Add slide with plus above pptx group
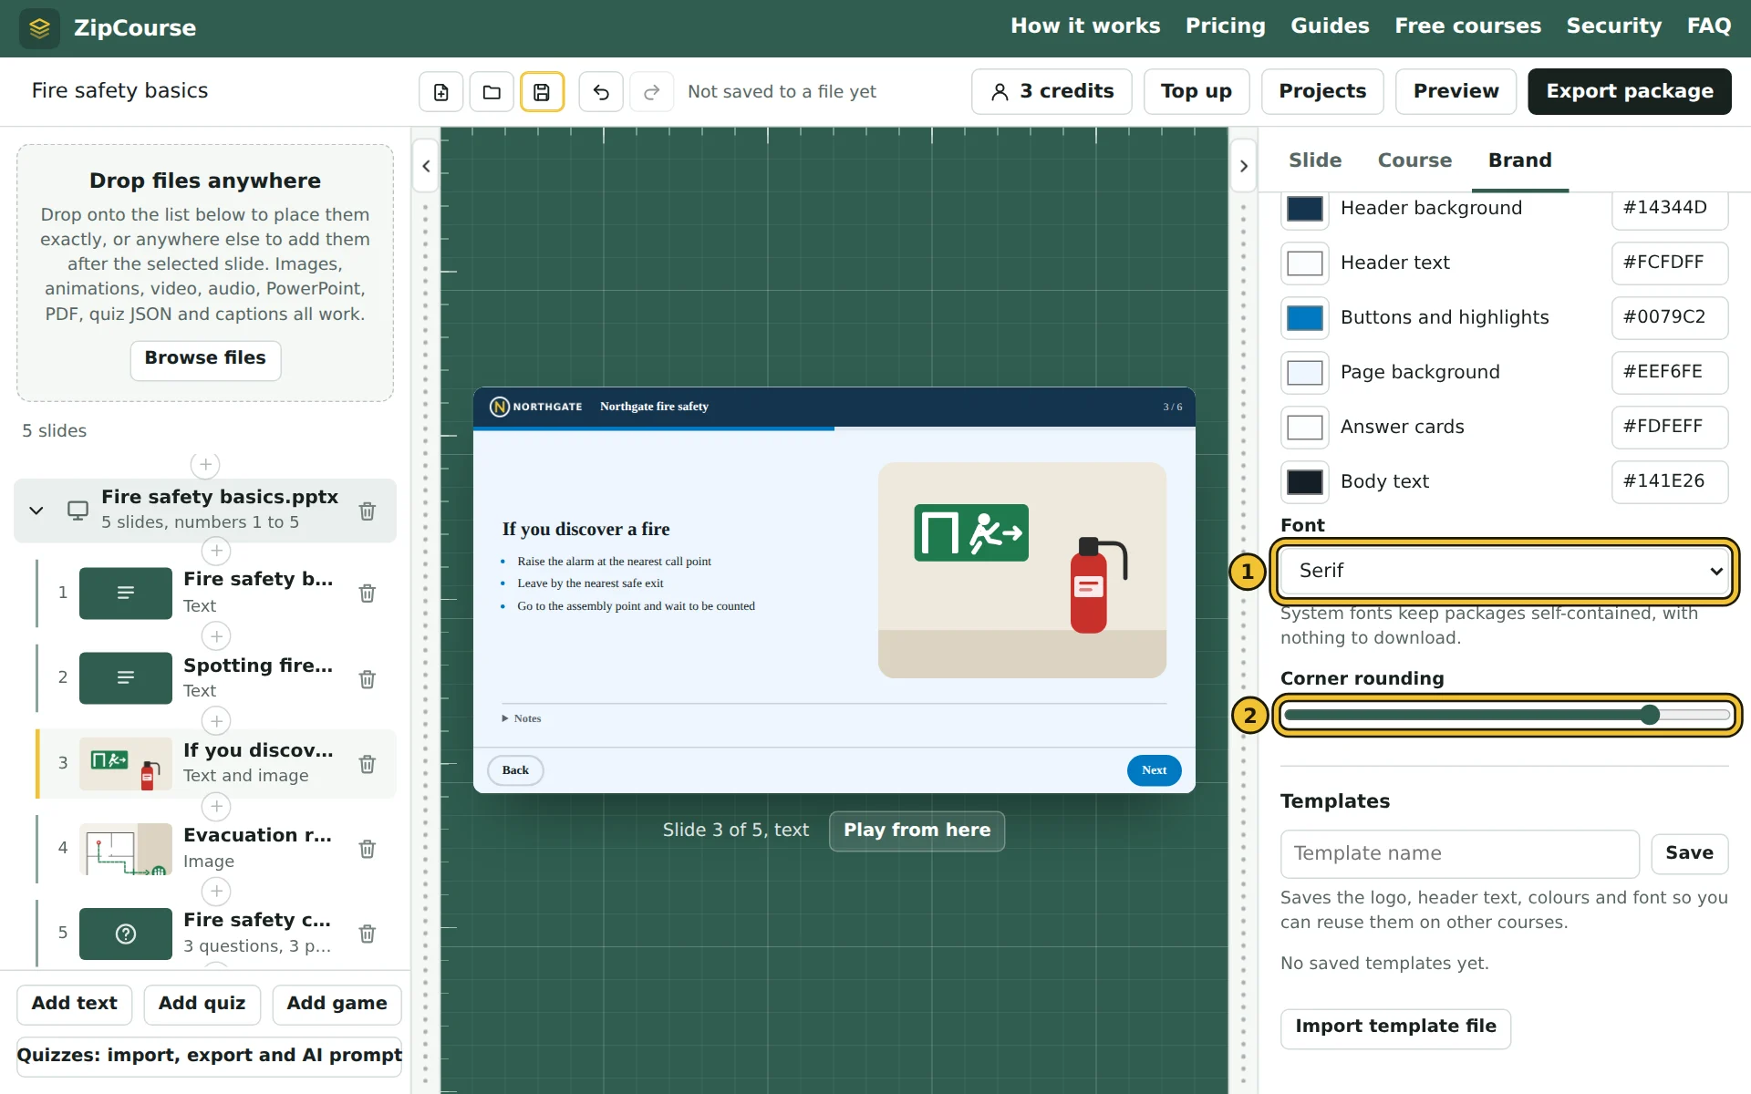 tap(205, 464)
